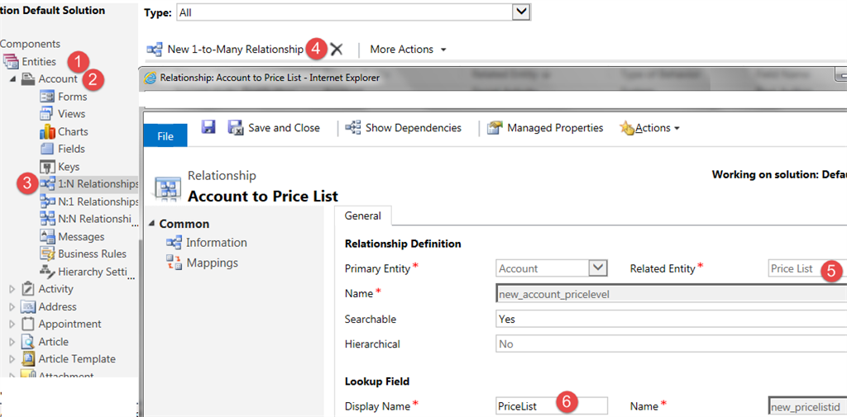The image size is (847, 417).
Task: Open the Type filter dropdown
Action: coord(520,12)
